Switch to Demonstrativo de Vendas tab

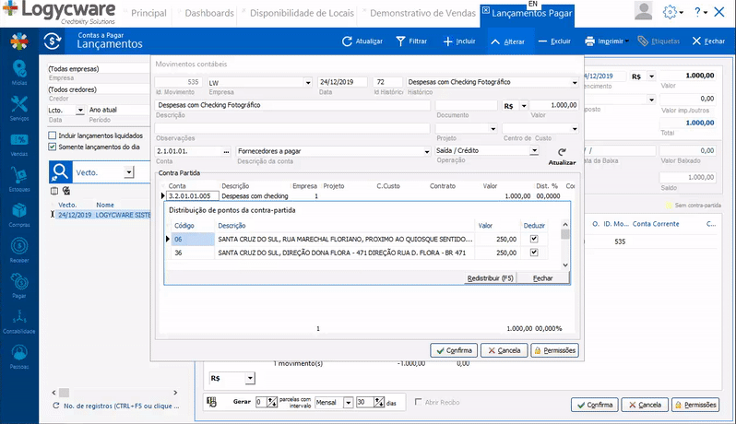click(x=421, y=14)
